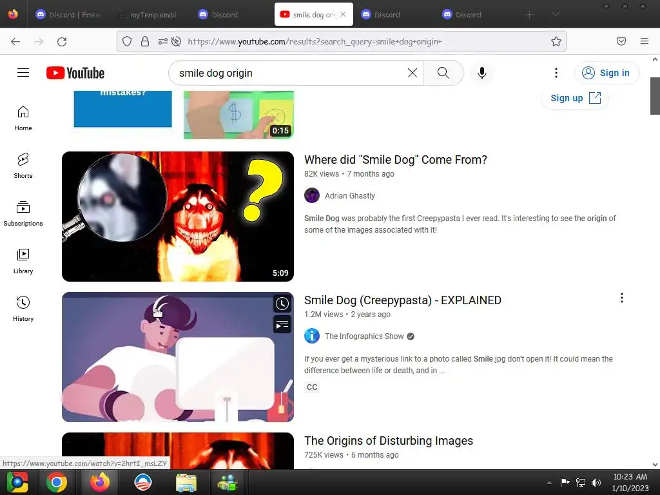Open video Where did "Smile Dog" Come From?

pos(396,160)
